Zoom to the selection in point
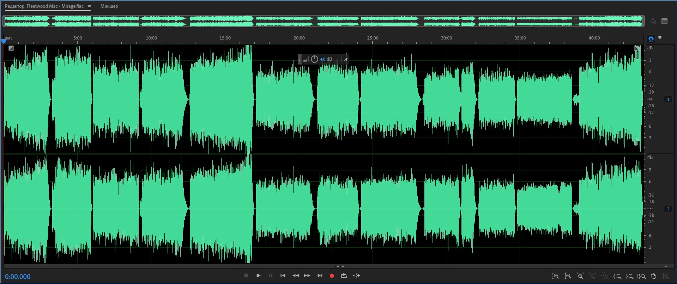 click(x=617, y=276)
